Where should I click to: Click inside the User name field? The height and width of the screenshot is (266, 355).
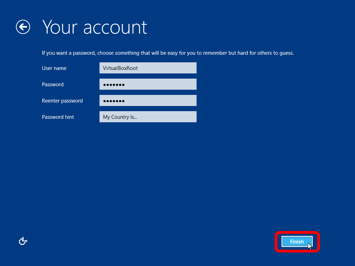(148, 68)
